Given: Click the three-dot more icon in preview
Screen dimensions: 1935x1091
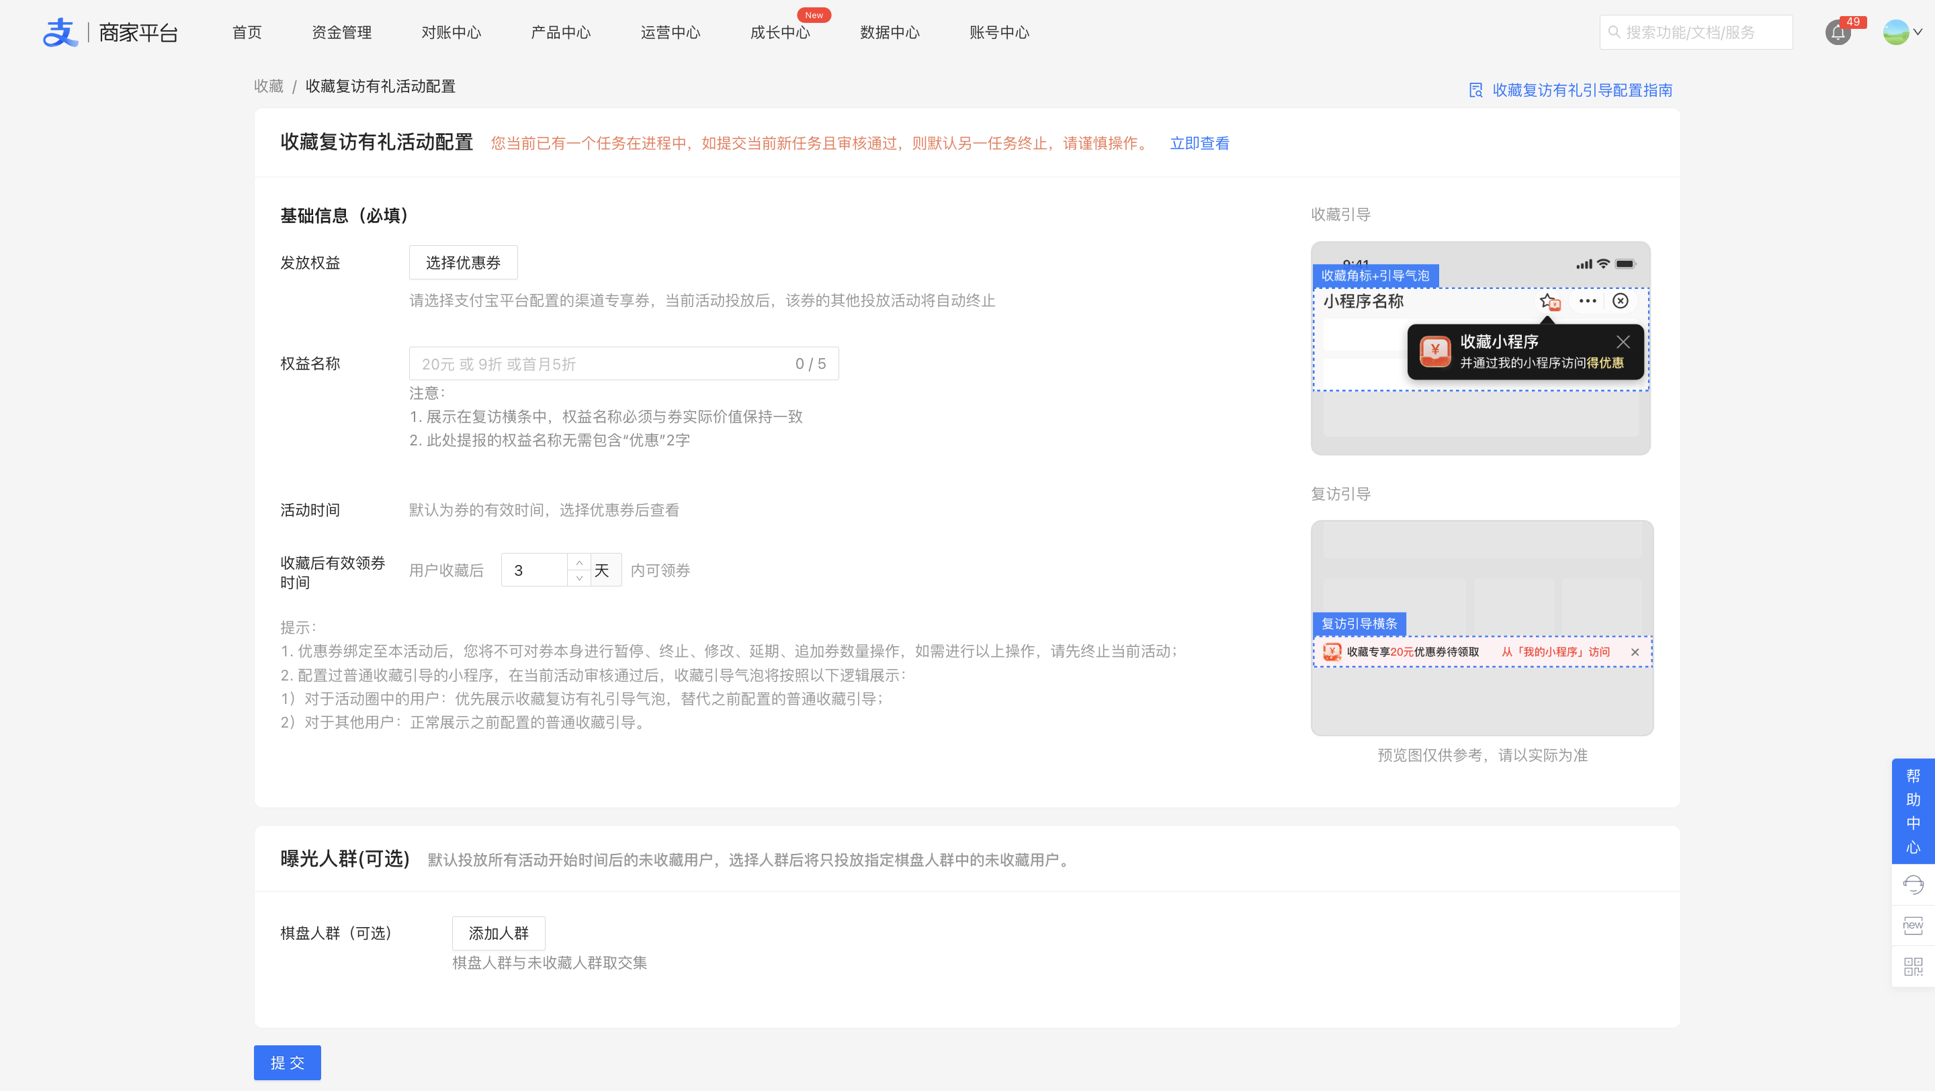Looking at the screenshot, I should click(1587, 300).
